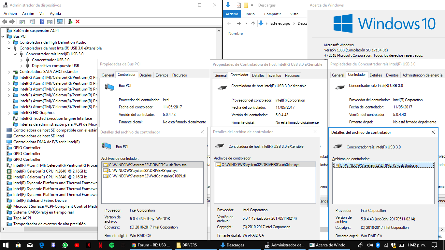Click the update driver icon with green arrow
Image resolution: width=445 pixels, height=250 pixels.
click(70, 21)
